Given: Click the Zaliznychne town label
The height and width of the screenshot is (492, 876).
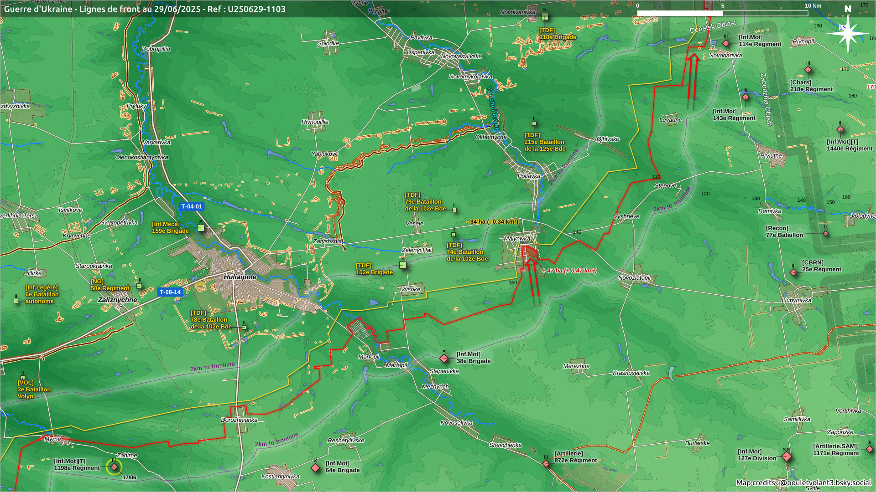Looking at the screenshot, I should 118,300.
